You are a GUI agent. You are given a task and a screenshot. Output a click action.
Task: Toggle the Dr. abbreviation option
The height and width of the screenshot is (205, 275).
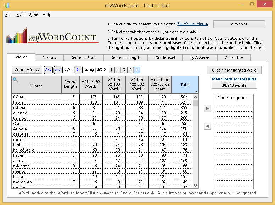point(79,70)
